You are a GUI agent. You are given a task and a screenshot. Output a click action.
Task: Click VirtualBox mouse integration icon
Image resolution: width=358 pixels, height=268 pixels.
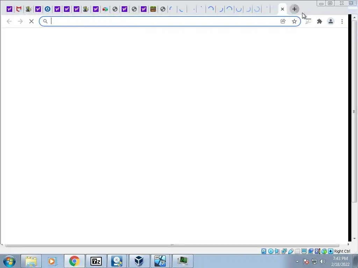324,251
